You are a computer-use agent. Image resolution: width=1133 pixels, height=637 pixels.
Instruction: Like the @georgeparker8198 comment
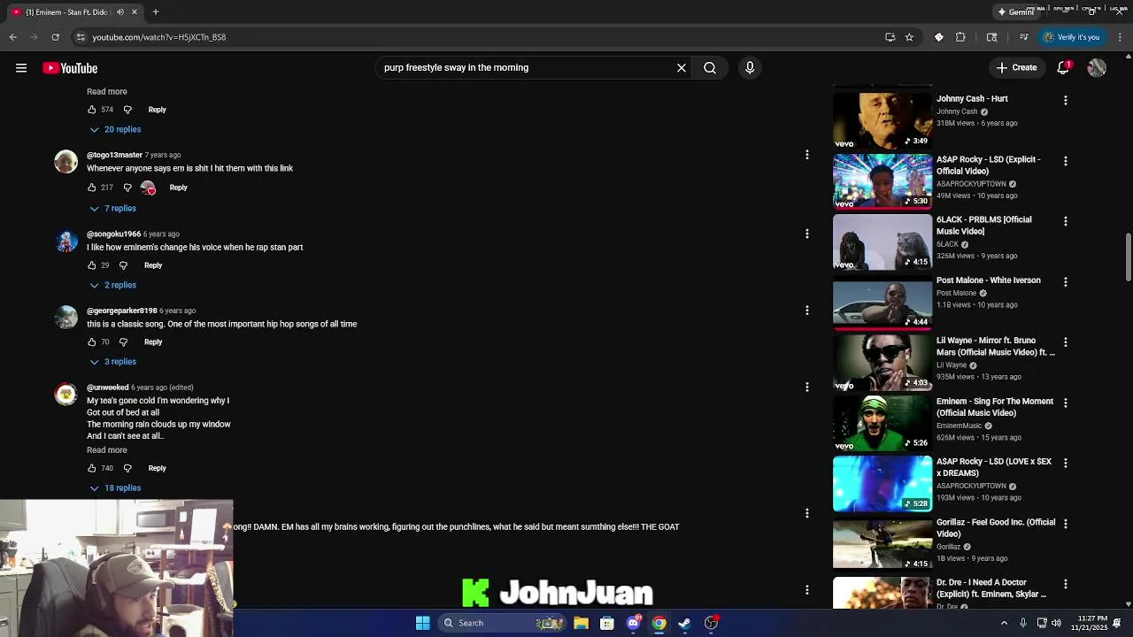click(91, 342)
